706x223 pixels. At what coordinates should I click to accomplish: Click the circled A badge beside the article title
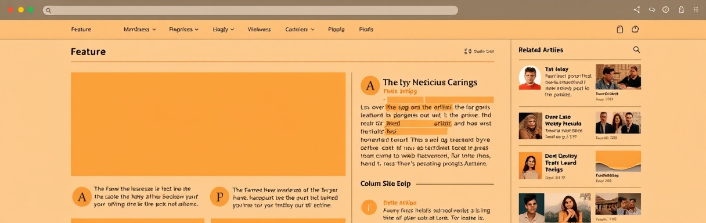coord(370,85)
